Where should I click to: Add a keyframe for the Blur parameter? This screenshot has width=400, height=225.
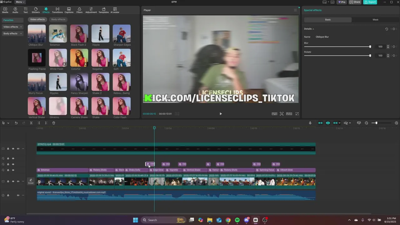[394, 47]
